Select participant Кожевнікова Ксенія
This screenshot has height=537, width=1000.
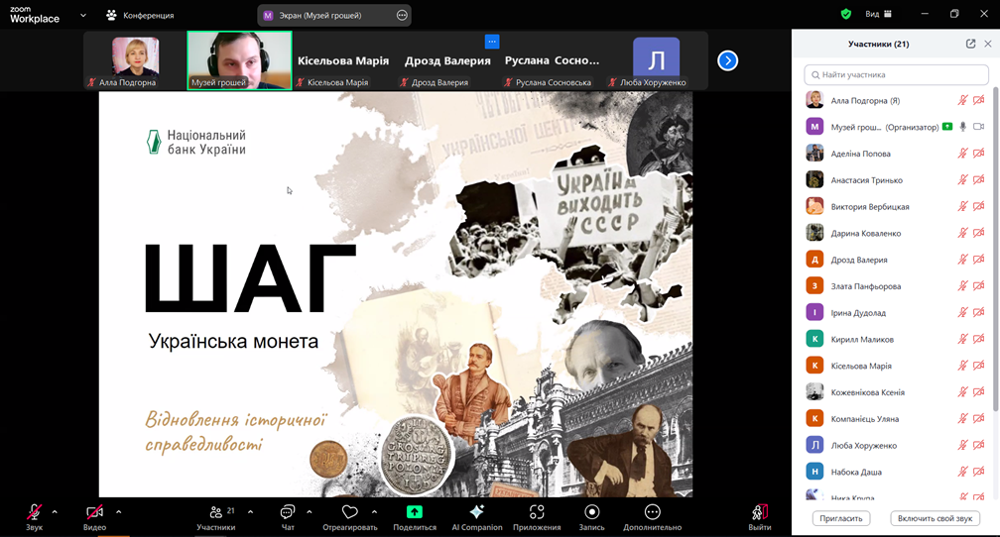[896, 392]
